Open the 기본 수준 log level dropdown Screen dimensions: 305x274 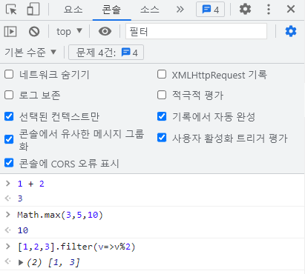(30, 53)
